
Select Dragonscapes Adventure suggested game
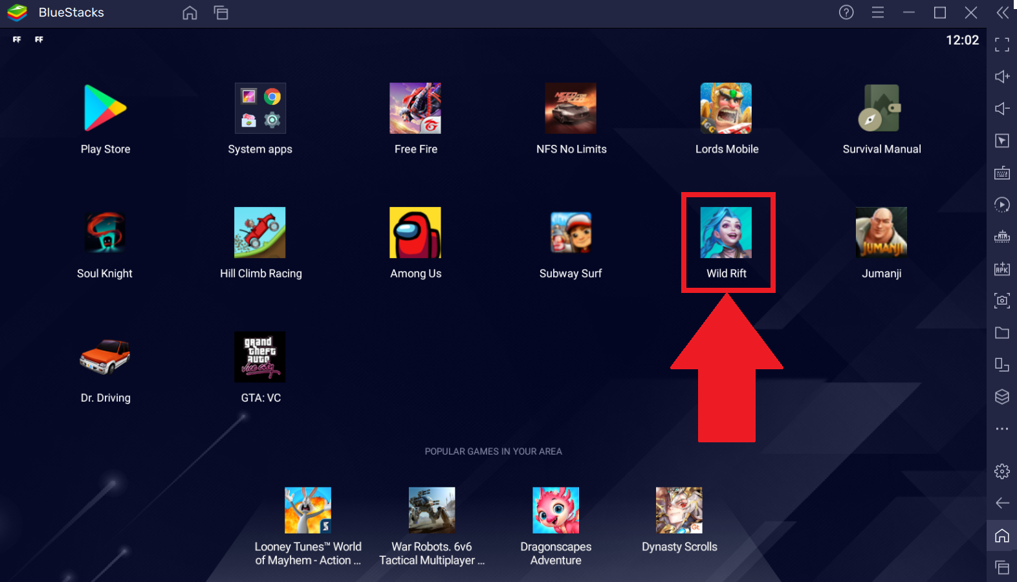pos(556,510)
